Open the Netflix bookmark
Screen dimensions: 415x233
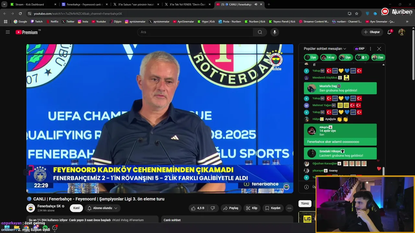tap(52, 22)
